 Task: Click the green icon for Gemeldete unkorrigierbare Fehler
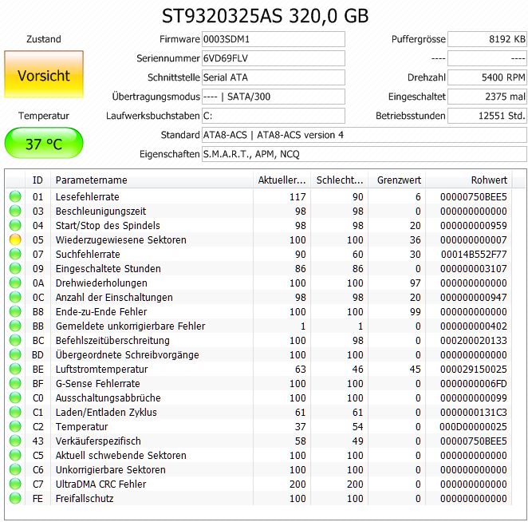coord(15,326)
